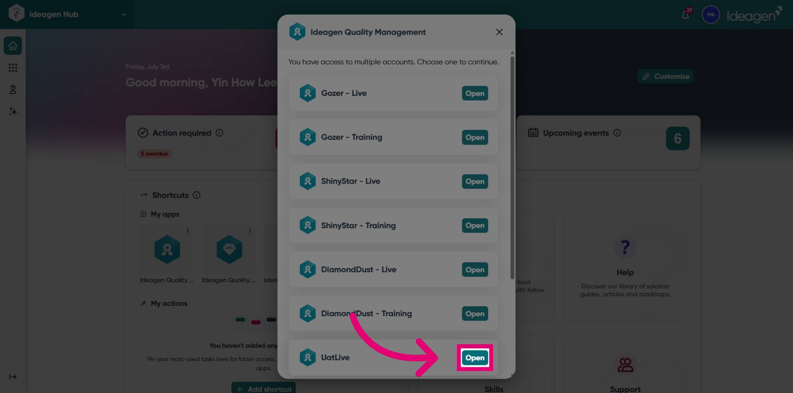Open the apps grid icon in sidebar

[13, 68]
